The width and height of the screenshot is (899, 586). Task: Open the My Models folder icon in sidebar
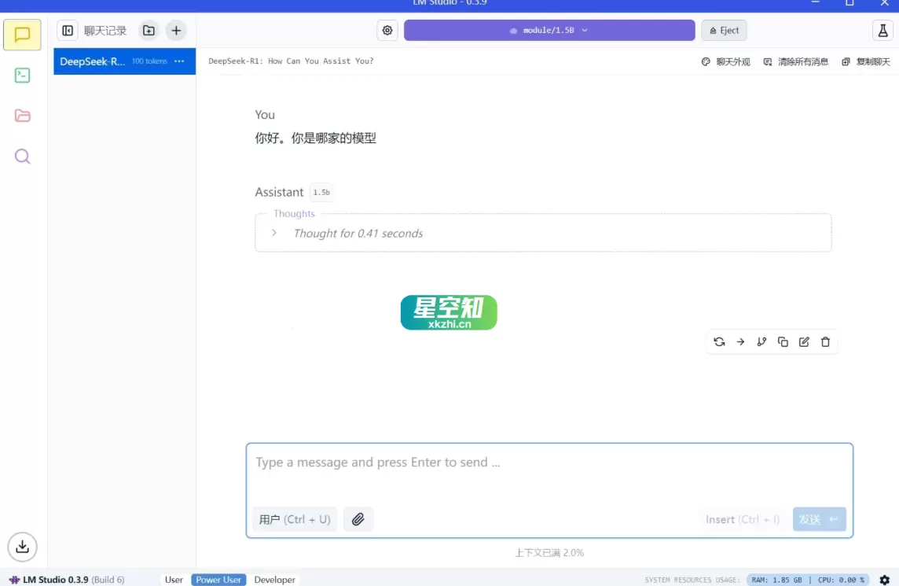tap(22, 116)
